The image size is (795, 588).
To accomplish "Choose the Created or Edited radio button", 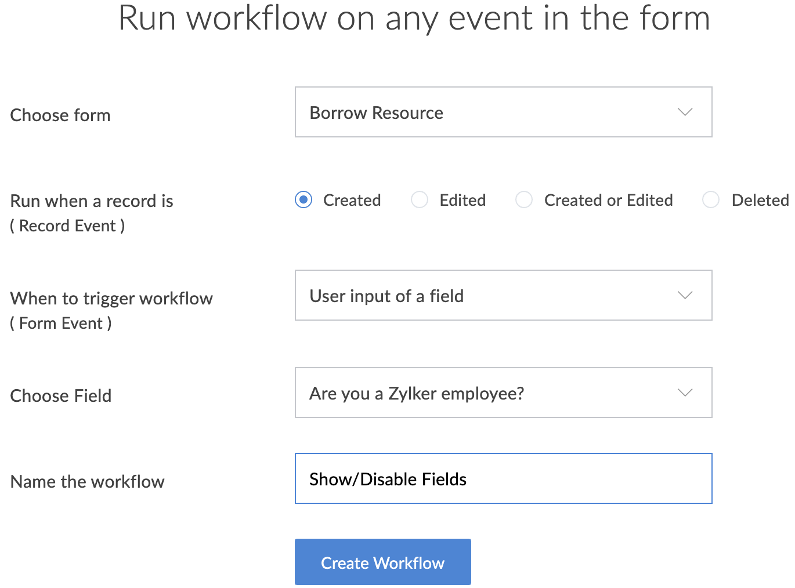I will pos(524,200).
